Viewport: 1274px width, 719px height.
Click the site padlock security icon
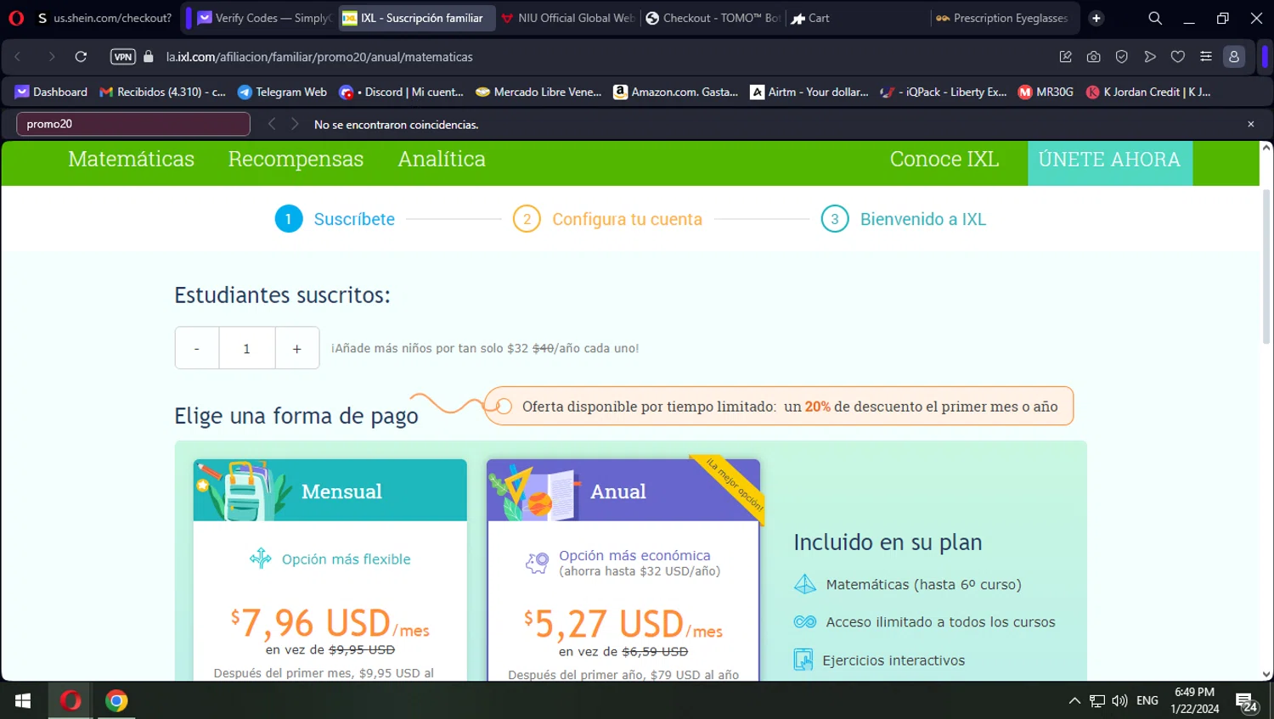tap(149, 57)
